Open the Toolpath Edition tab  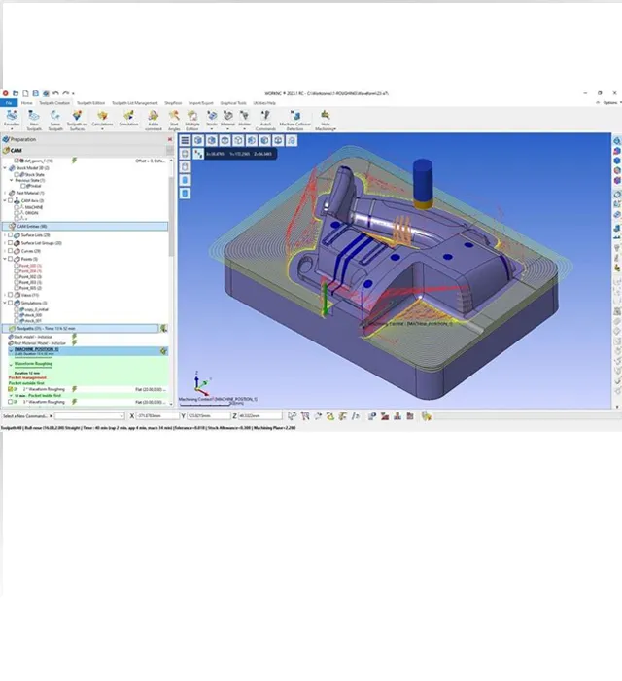tap(90, 103)
